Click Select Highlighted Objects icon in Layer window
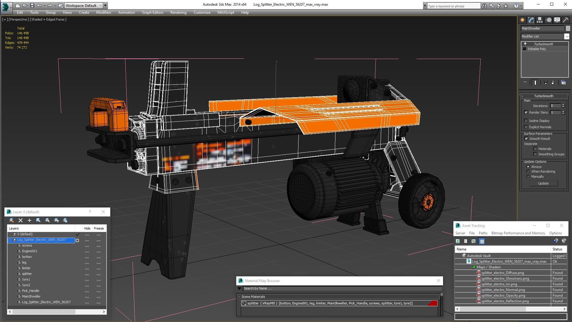The image size is (572, 322). coord(38,220)
